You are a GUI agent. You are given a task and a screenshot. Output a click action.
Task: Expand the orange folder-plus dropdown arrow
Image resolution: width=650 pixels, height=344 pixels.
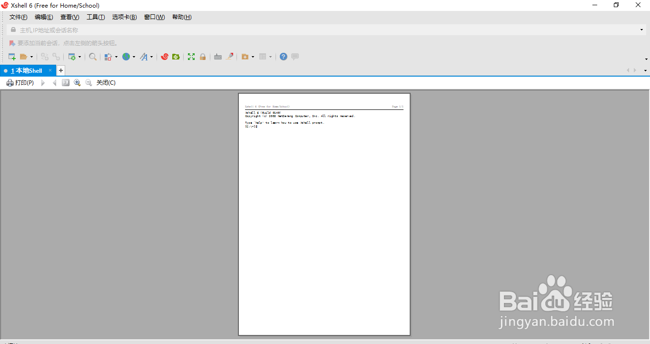coord(253,57)
